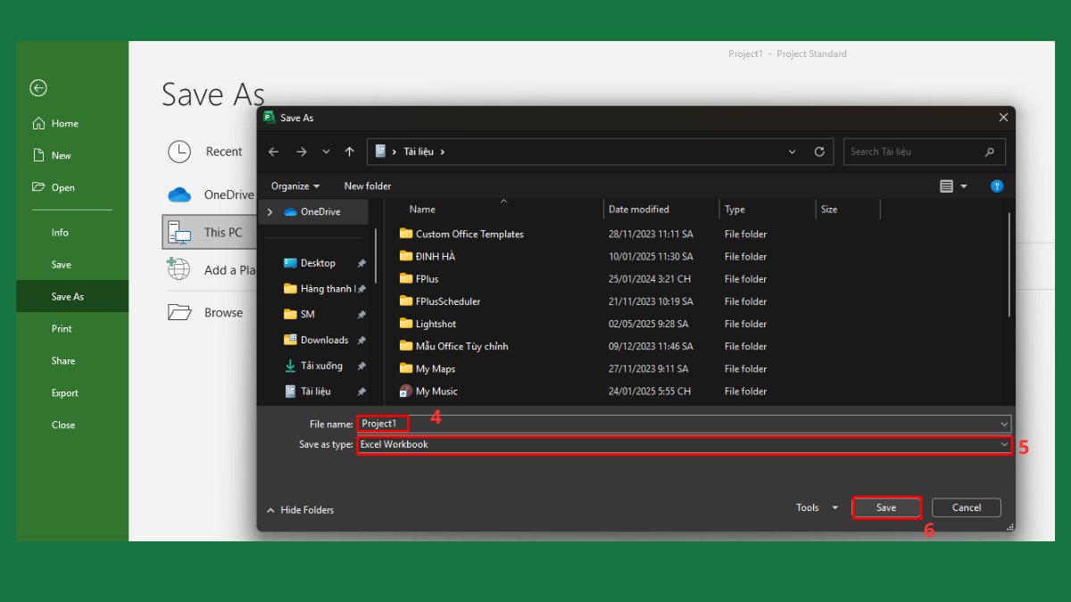Click the Save button
Screen dimensions: 1071x602
(x=885, y=507)
